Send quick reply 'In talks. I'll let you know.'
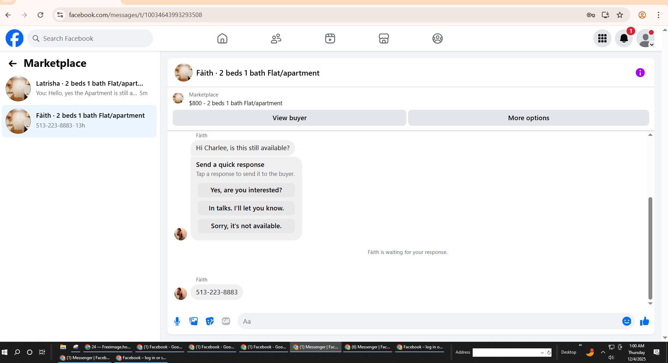This screenshot has width=668, height=363. point(246,208)
